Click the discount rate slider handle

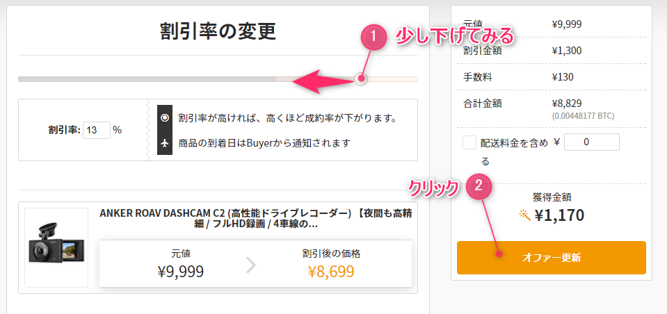360,79
